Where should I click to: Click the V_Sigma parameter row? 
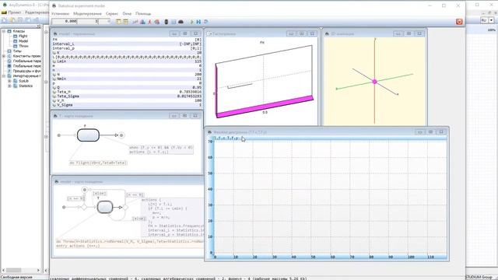pyautogui.click(x=127, y=105)
